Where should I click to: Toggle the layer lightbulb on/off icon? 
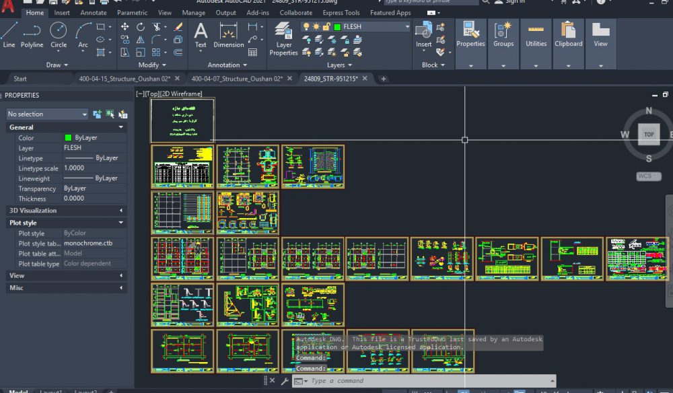pos(306,27)
